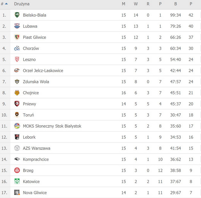
Task: Click the Chorzów team logo
Action: 17,48
